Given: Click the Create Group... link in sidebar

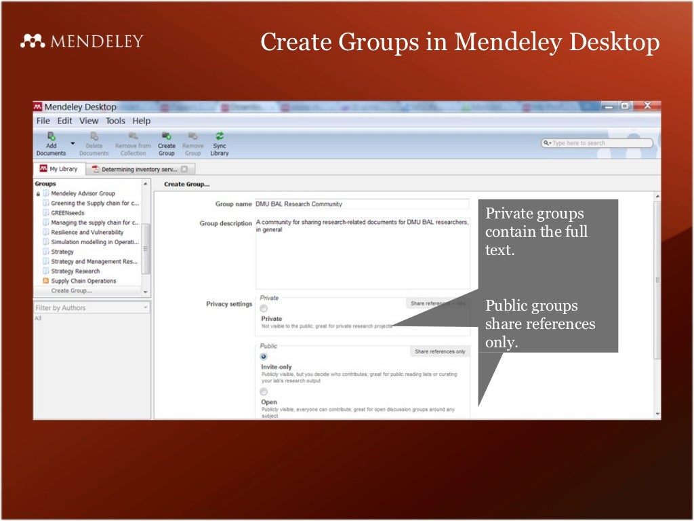Looking at the screenshot, I should click(x=71, y=291).
